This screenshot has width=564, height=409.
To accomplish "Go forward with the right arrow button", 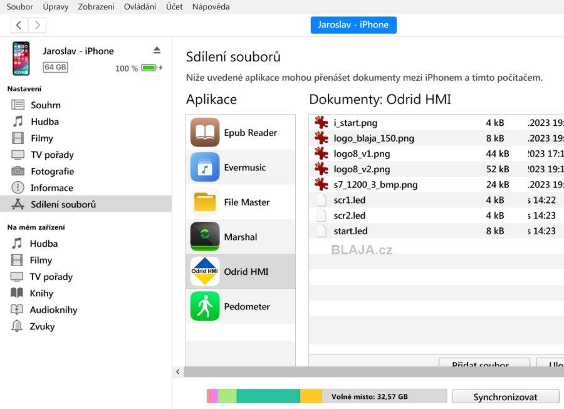I will pos(38,25).
